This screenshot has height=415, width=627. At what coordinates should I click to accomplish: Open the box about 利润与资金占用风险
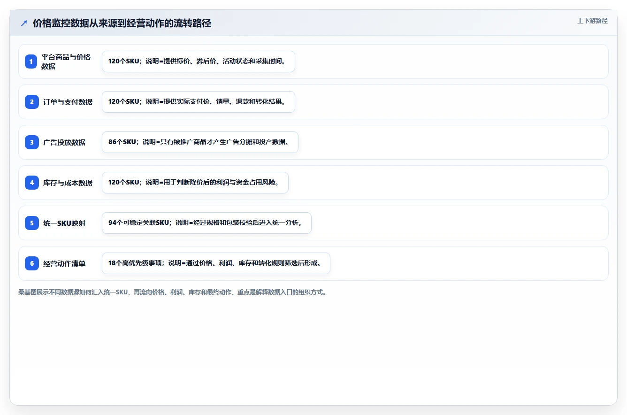(195, 183)
